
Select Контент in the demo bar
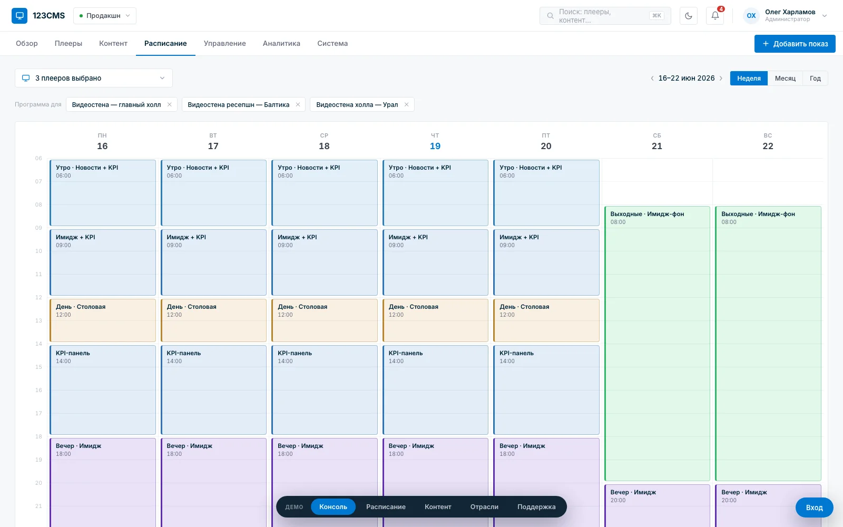coord(438,506)
